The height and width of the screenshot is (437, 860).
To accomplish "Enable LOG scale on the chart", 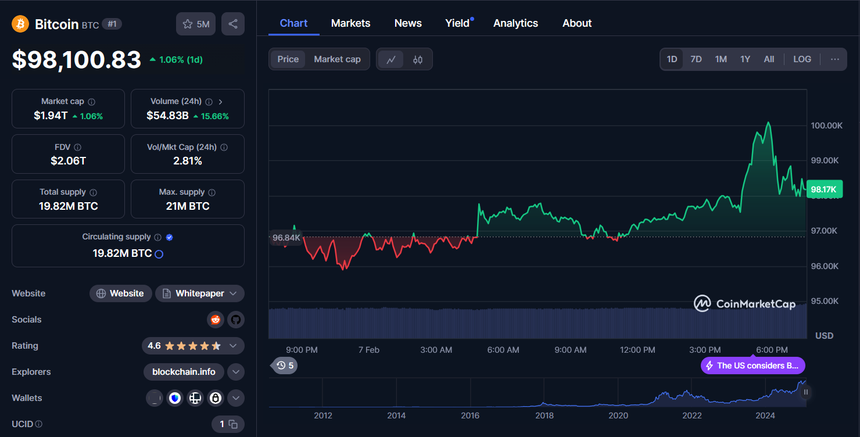I will [802, 59].
